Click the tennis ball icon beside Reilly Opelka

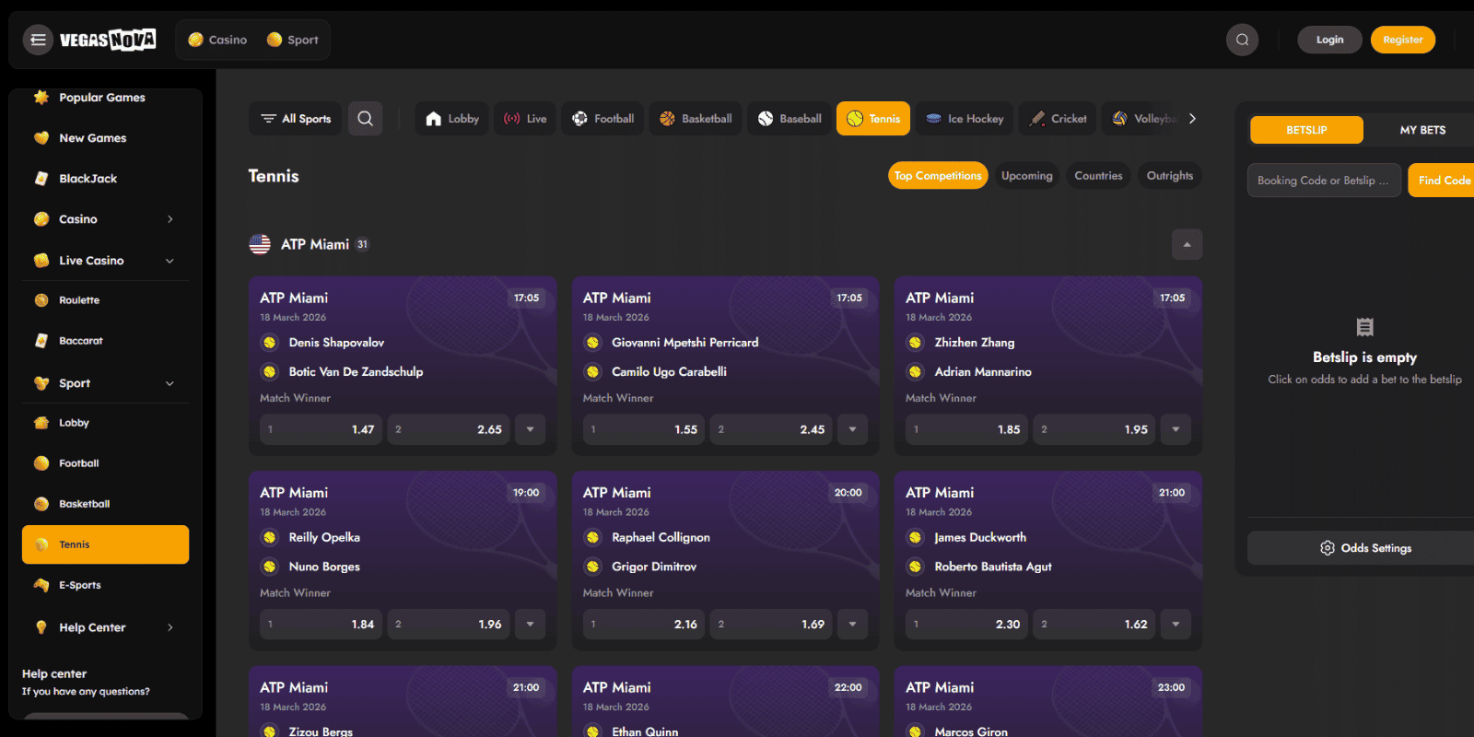(270, 537)
